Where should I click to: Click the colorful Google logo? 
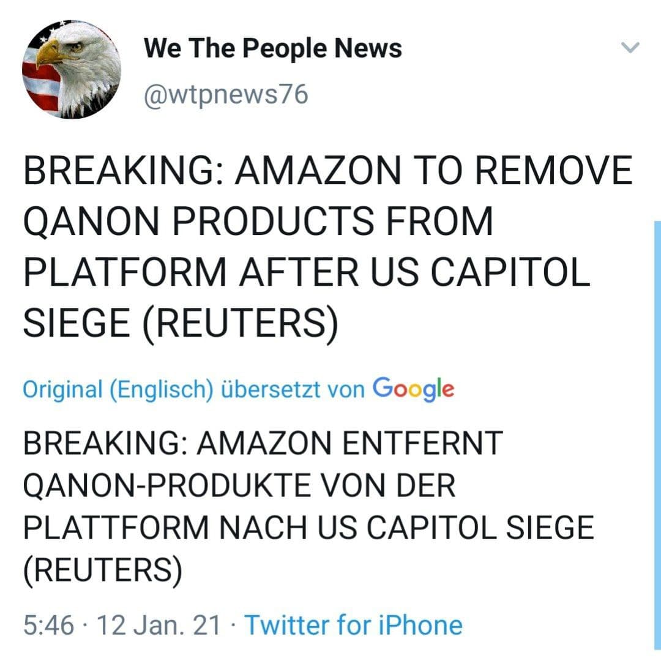(413, 388)
